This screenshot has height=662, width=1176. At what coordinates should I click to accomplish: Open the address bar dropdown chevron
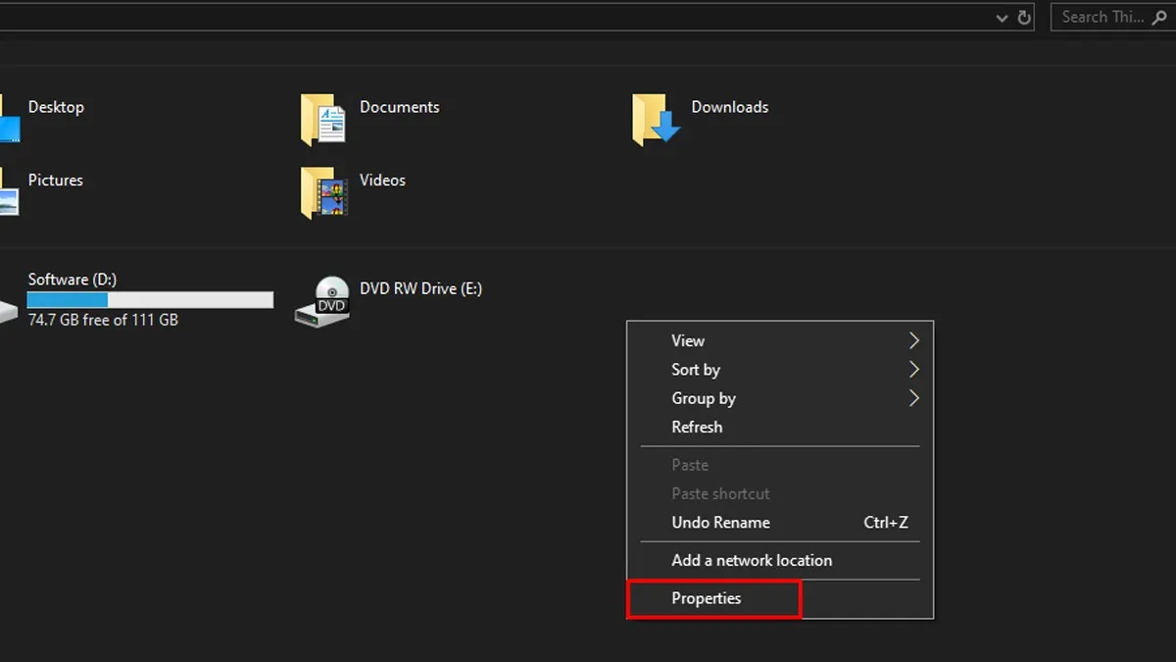[x=1002, y=17]
